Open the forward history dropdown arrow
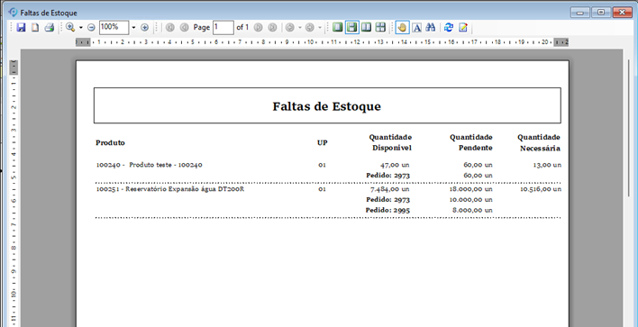This screenshot has height=327, width=638. [x=320, y=27]
